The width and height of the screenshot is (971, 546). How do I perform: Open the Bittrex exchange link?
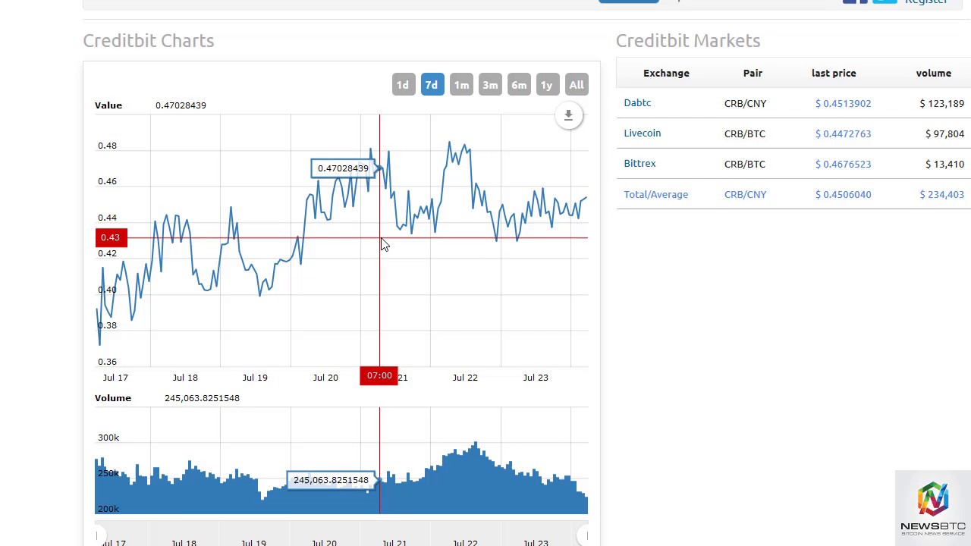(x=639, y=164)
